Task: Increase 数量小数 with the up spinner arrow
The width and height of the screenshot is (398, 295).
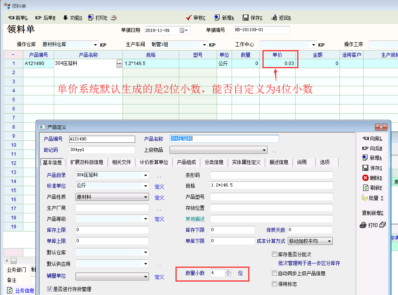Action: click(x=228, y=271)
